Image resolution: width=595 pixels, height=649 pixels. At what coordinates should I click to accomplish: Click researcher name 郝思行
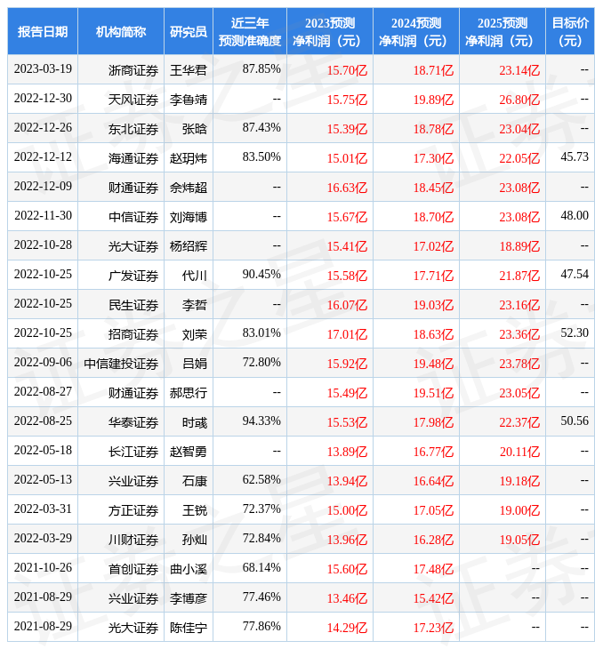click(189, 393)
